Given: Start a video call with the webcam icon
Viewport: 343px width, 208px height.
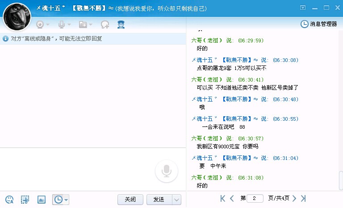Looking at the screenshot, I should click(40, 24).
